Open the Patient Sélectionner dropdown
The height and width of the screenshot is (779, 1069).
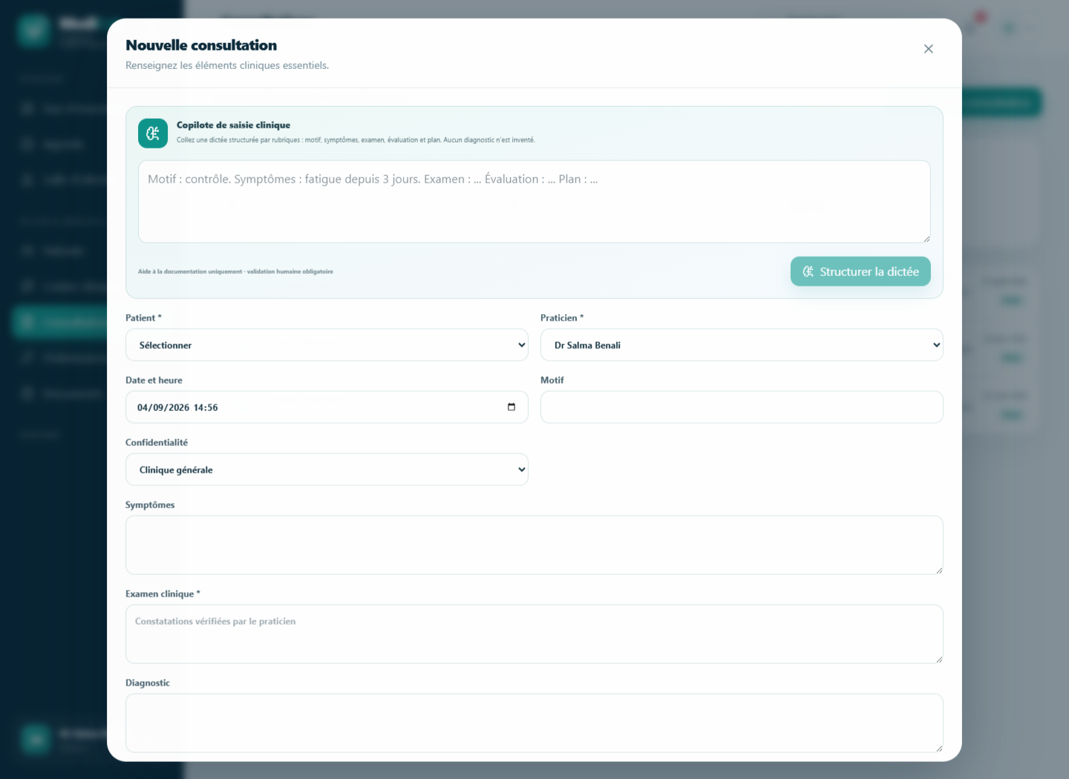pyautogui.click(x=327, y=345)
